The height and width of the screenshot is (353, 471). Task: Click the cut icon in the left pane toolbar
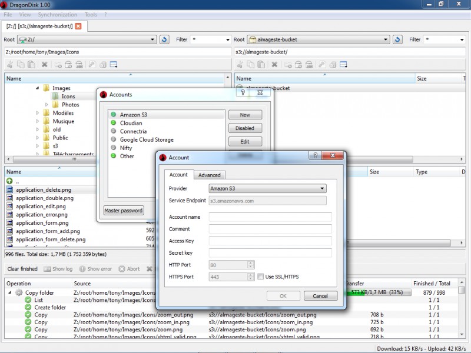click(10, 65)
